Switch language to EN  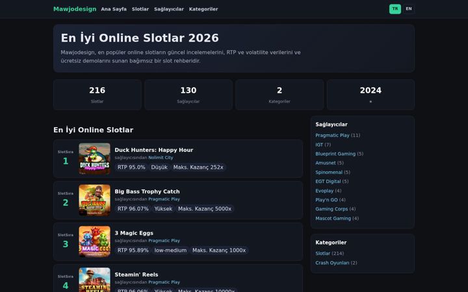coord(409,9)
